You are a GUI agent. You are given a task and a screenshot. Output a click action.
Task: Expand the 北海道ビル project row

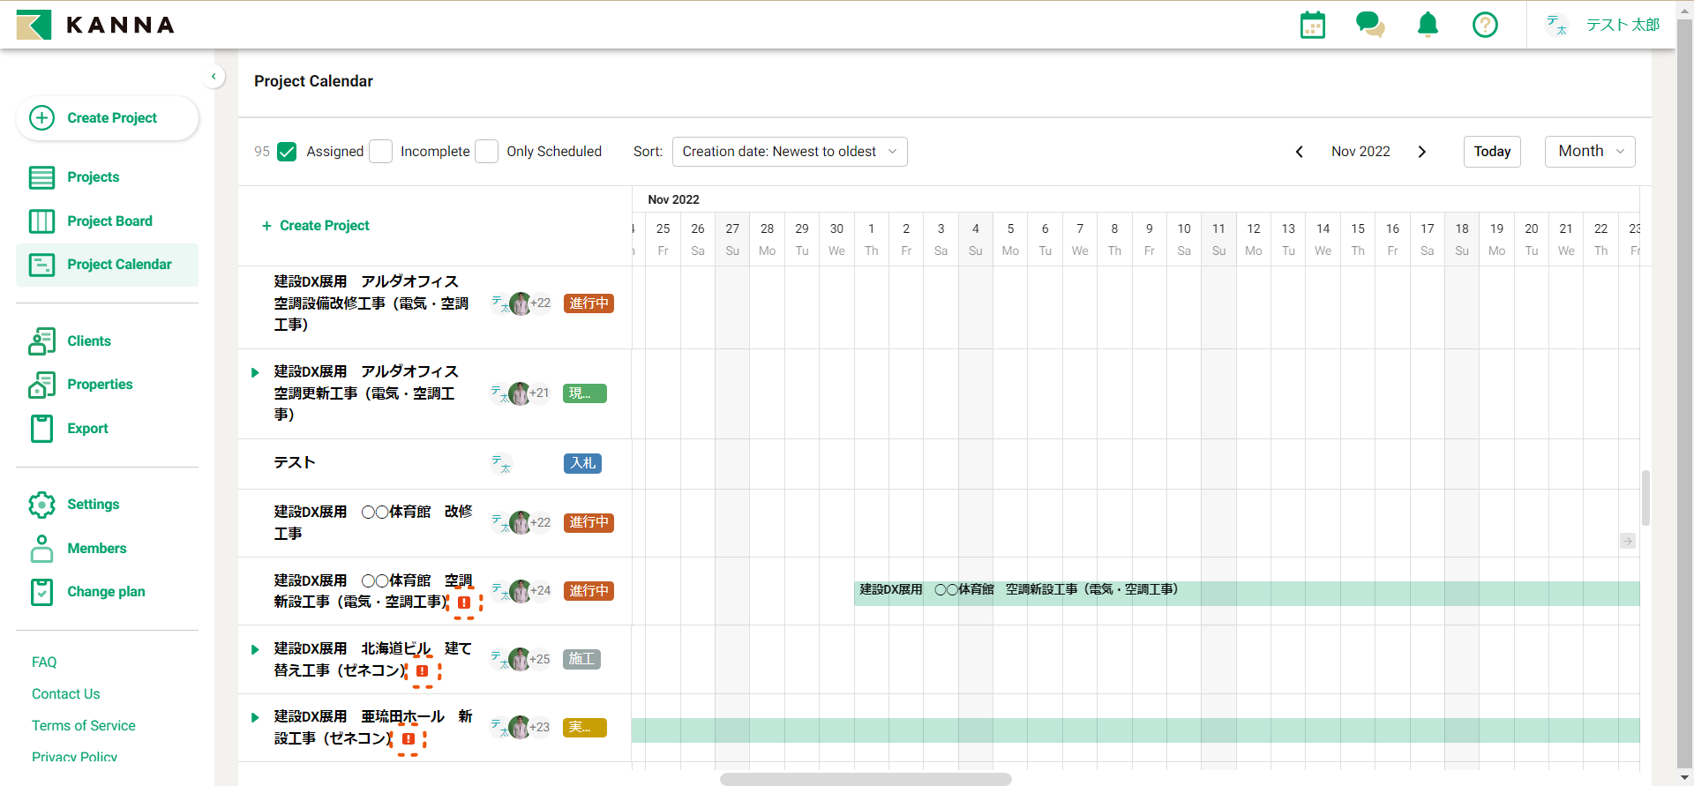[x=255, y=650]
